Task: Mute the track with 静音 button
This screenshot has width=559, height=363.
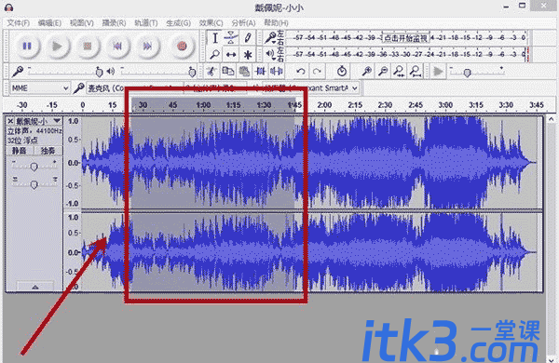Action: pos(20,151)
